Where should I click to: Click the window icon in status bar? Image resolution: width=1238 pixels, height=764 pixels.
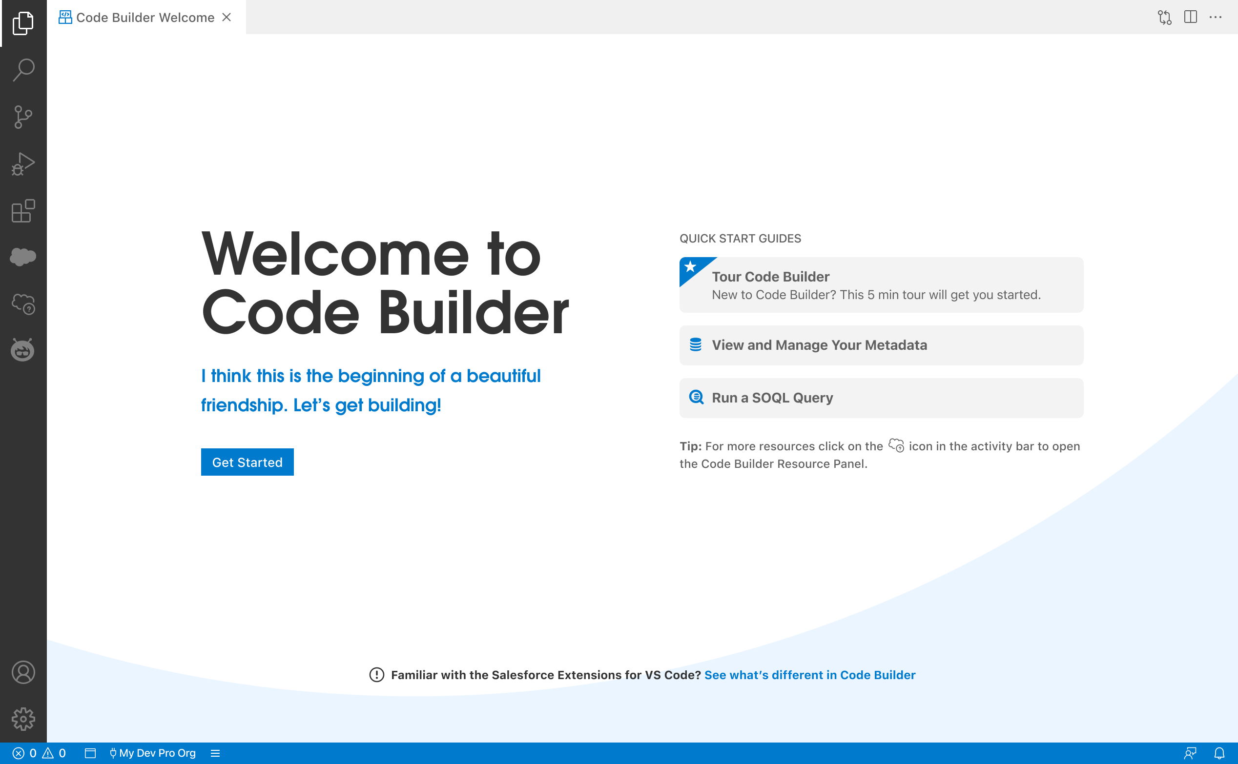[90, 753]
